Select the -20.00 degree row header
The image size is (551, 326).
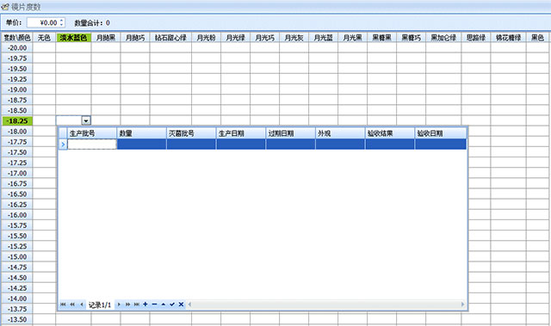[x=17, y=47]
